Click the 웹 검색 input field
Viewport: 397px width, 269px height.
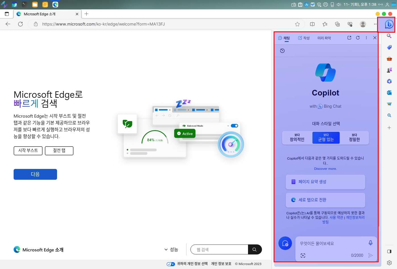tap(219, 249)
